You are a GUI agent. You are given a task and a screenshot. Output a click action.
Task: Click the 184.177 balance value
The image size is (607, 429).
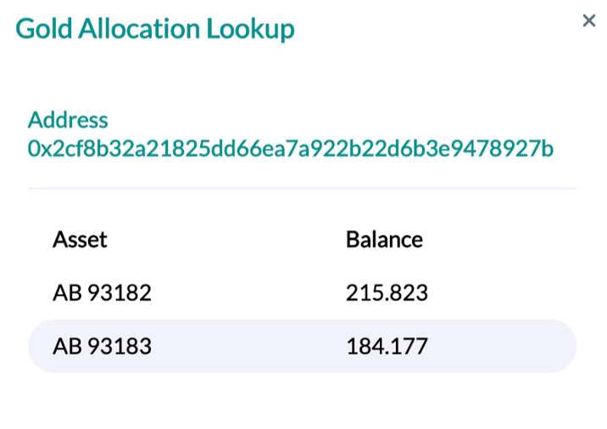[x=387, y=346]
